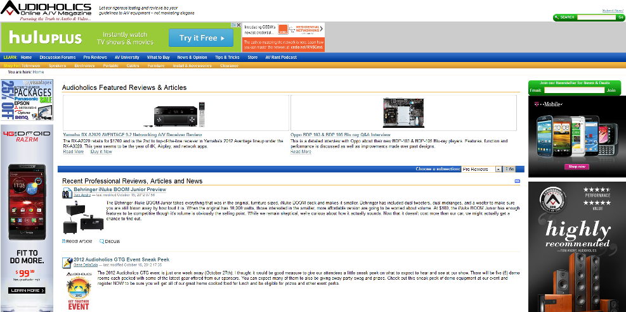Click the Audioholics logo
Image resolution: width=626 pixels, height=312 pixels.
click(x=46, y=9)
